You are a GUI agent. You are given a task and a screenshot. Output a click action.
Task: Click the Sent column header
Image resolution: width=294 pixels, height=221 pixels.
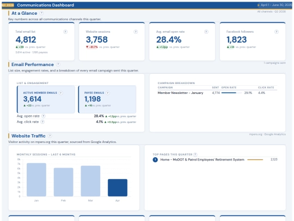pos(216,87)
